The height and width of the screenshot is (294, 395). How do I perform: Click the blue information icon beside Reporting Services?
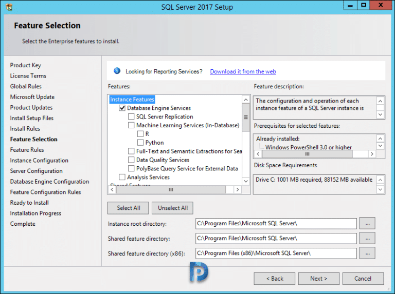(x=117, y=71)
